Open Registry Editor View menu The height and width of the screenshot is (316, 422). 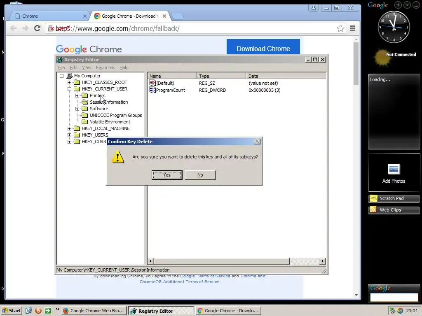[x=87, y=67]
